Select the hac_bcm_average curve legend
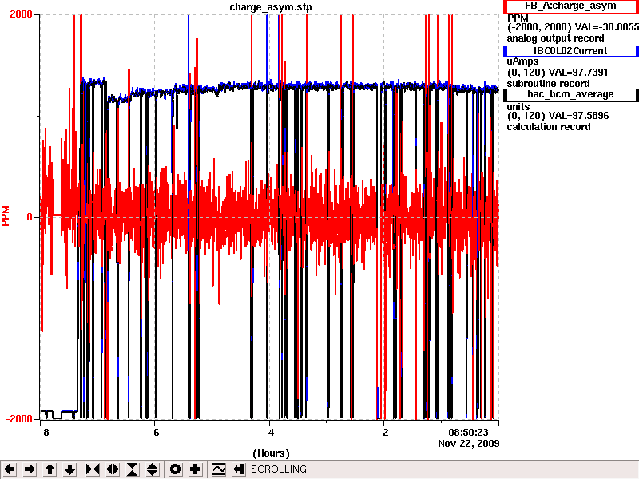The width and height of the screenshot is (639, 479). click(x=571, y=95)
